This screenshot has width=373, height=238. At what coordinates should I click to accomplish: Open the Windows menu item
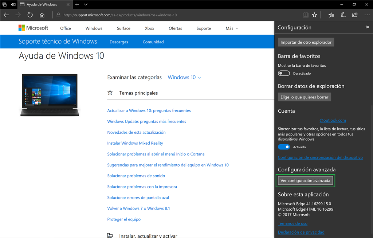coord(94,28)
